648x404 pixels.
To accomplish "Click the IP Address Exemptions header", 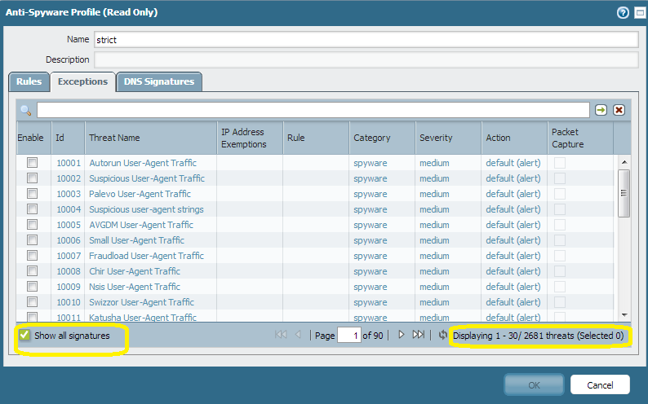I will click(x=250, y=138).
